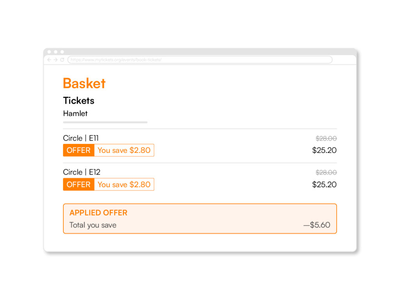Focus the mytickets.org address bar
This screenshot has height=300, width=400.
[200, 60]
